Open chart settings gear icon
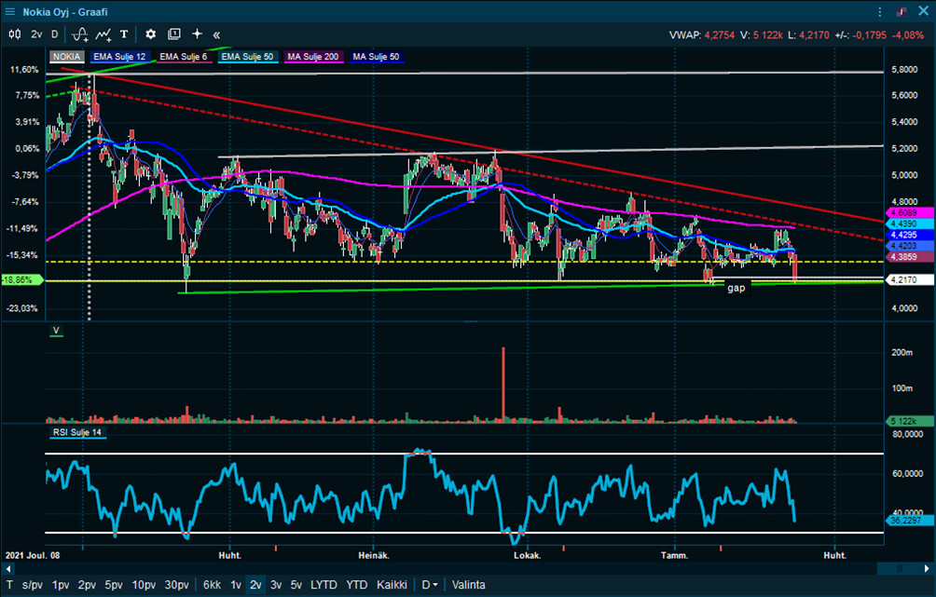Image resolution: width=936 pixels, height=597 pixels. click(x=150, y=34)
